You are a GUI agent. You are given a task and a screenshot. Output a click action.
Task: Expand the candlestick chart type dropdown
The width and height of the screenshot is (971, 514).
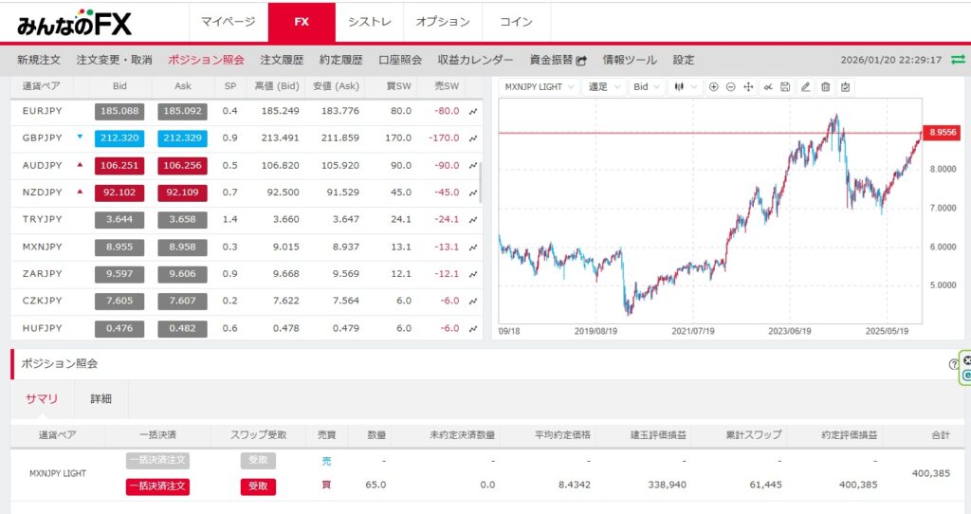pyautogui.click(x=684, y=86)
